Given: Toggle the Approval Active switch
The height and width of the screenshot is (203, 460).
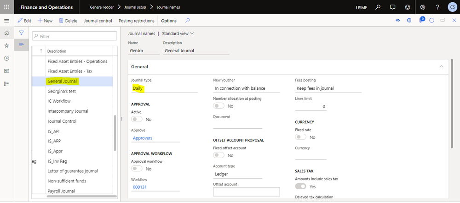Looking at the screenshot, I should pyautogui.click(x=137, y=119).
